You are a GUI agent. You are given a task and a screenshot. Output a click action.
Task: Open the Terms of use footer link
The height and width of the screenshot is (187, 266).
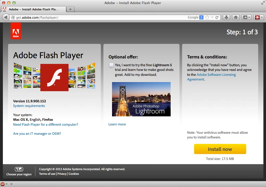47,174
